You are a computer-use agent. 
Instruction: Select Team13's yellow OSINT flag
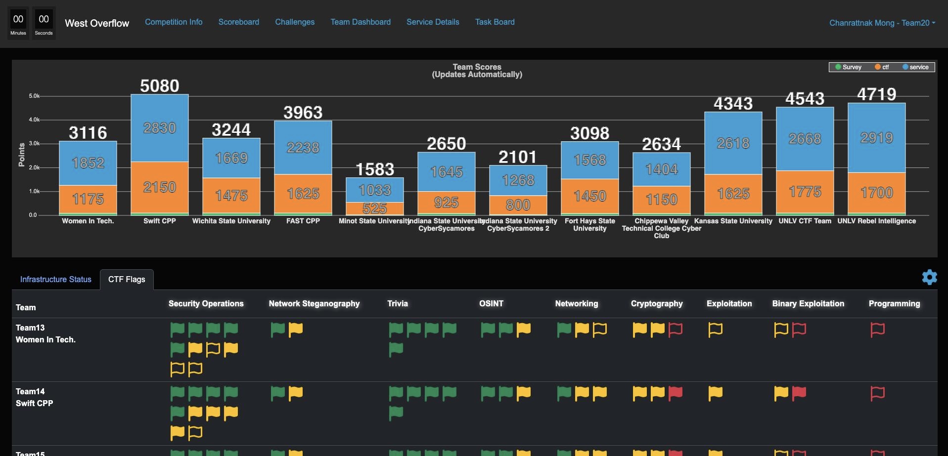523,330
